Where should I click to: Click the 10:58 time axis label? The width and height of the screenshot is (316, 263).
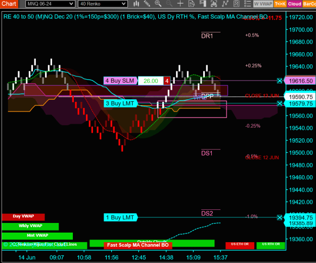(x=84, y=258)
